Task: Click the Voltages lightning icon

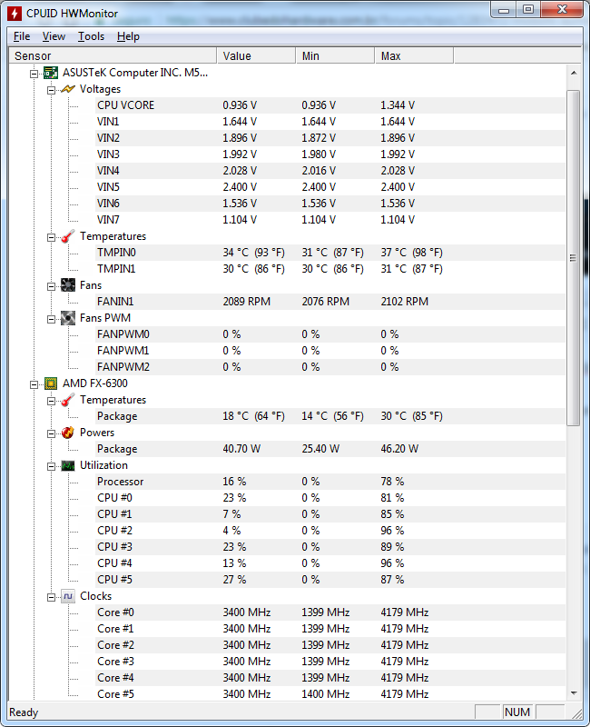Action: 67,89
